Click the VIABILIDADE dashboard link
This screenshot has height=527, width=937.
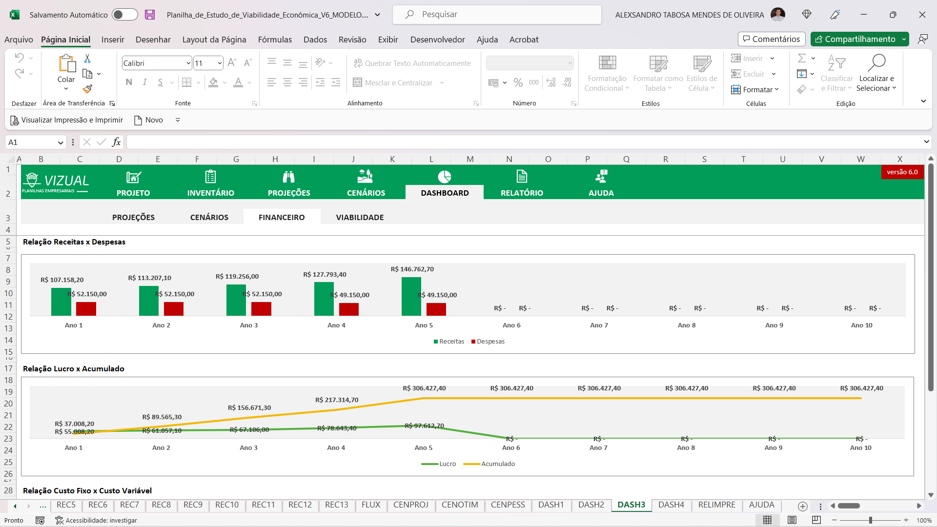pyautogui.click(x=360, y=217)
